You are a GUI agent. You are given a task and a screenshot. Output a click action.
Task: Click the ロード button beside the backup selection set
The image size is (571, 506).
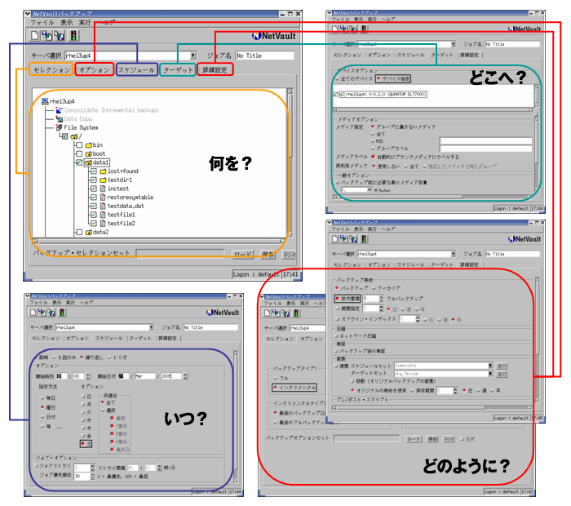(x=243, y=254)
